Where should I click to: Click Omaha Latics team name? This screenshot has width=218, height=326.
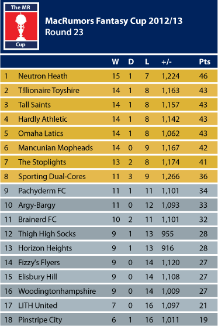[40, 133]
